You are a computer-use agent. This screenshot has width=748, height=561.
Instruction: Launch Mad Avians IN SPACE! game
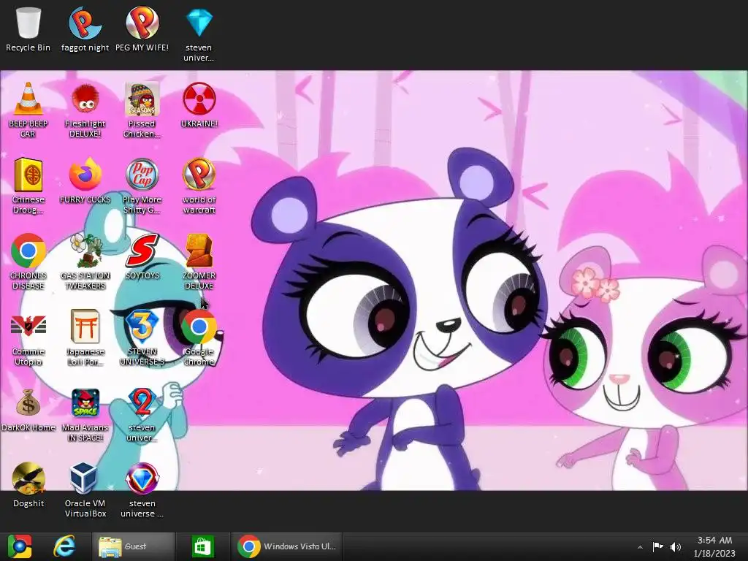[85, 414]
